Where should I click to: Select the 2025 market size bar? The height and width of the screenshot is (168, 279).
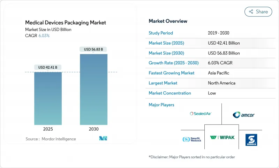[48, 99]
